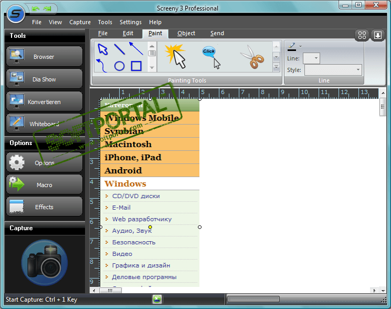Click the yellow selection handle on image
391x309 pixels.
[150, 227]
